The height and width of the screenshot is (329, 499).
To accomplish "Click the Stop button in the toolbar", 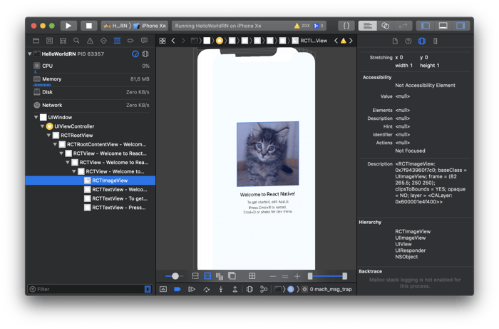I will pyautogui.click(x=88, y=26).
